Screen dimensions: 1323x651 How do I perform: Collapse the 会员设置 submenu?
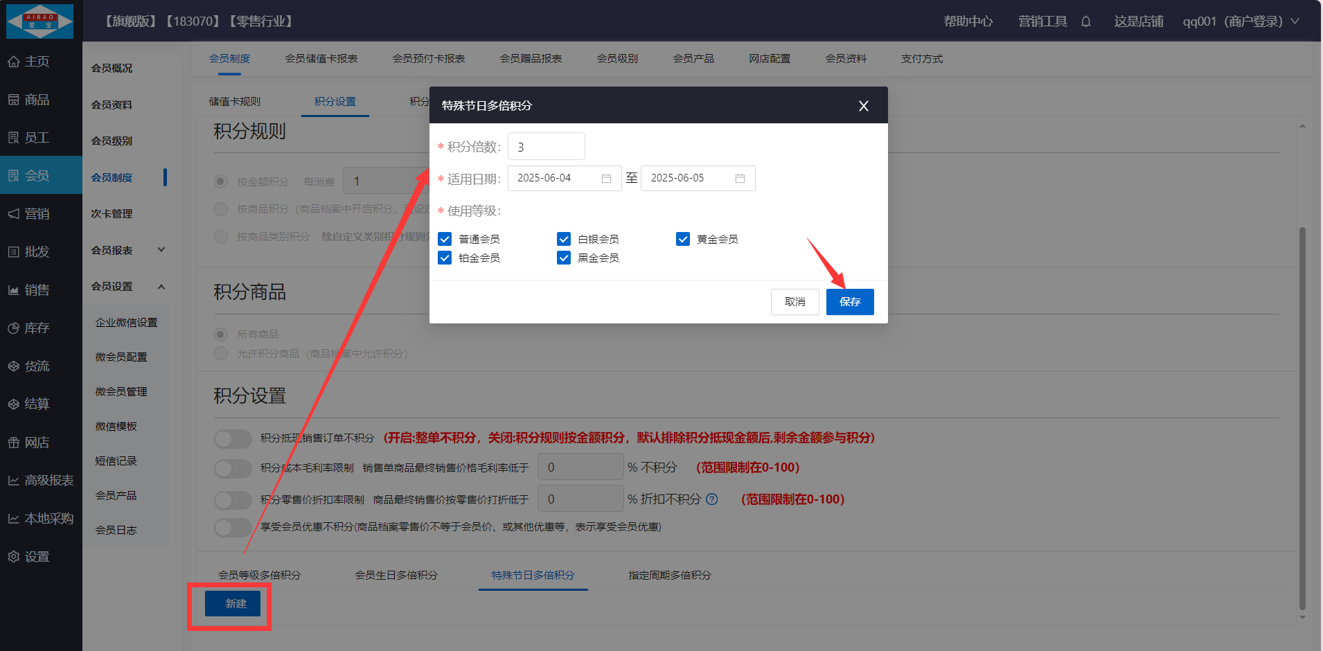[161, 287]
